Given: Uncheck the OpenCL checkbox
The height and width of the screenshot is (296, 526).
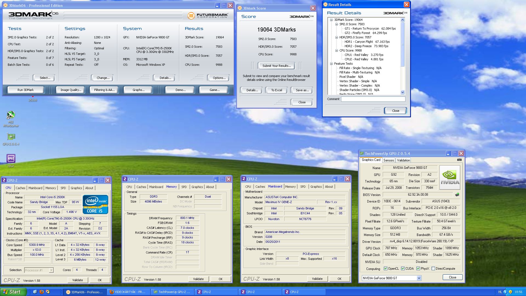Looking at the screenshot, I should (x=385, y=269).
